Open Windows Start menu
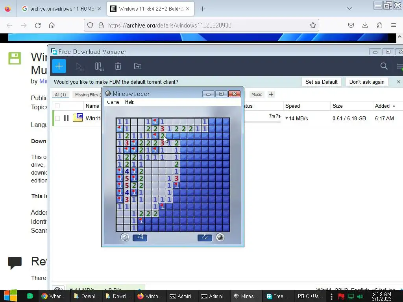 11,296
